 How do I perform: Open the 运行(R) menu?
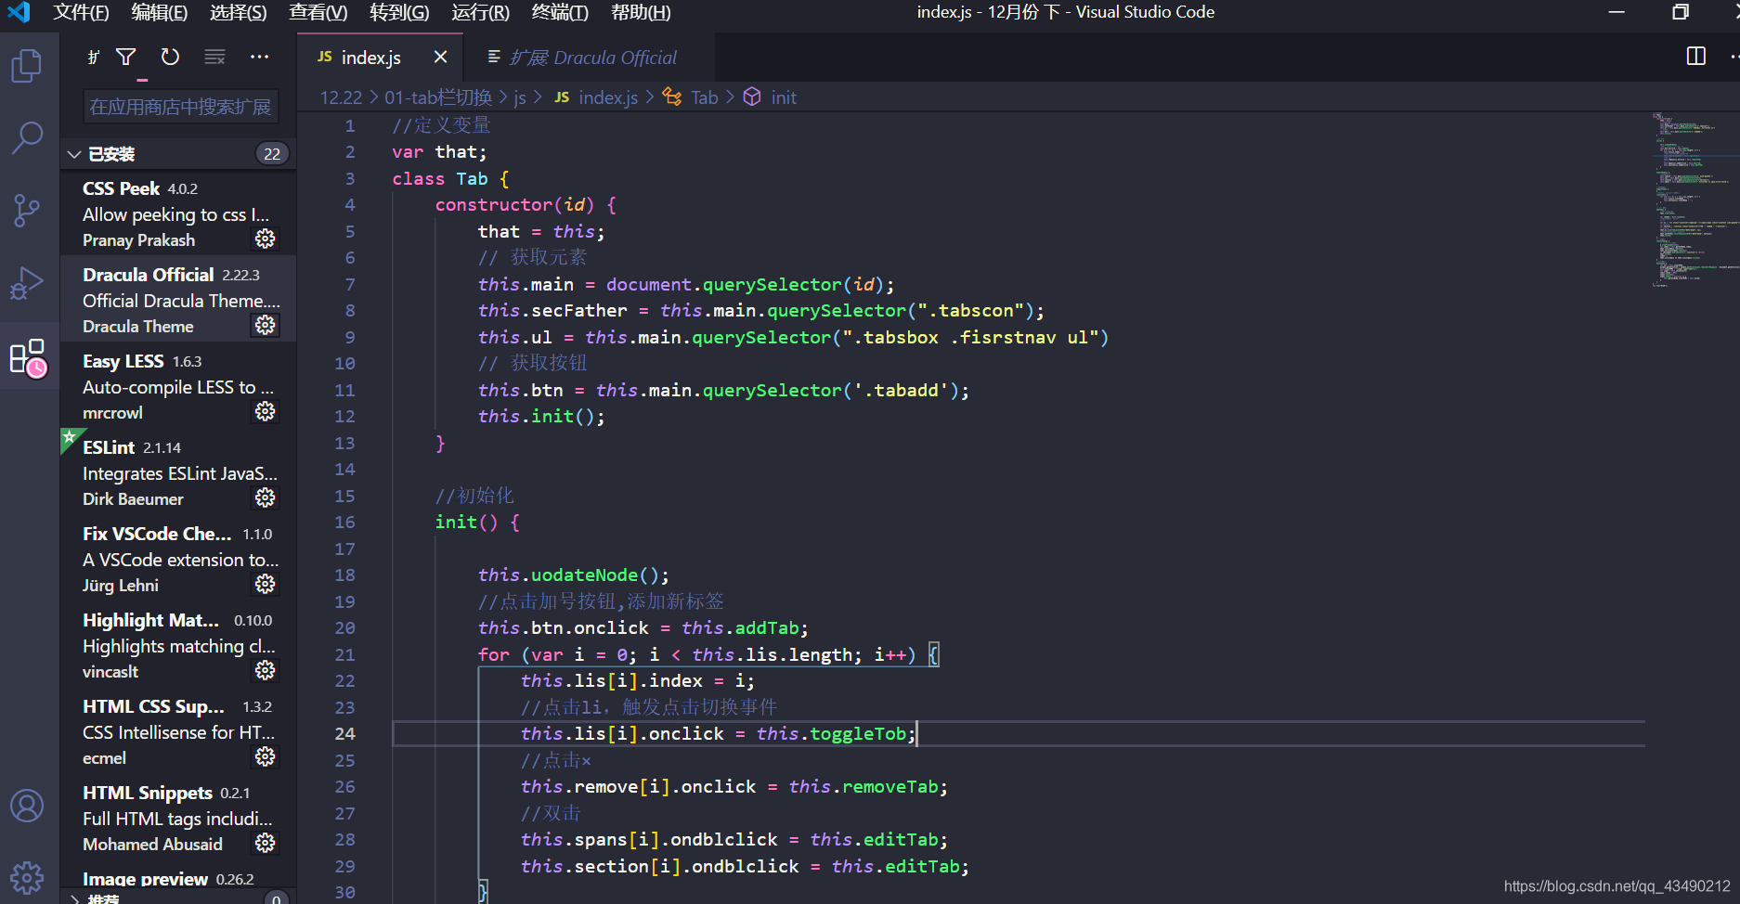coord(480,12)
